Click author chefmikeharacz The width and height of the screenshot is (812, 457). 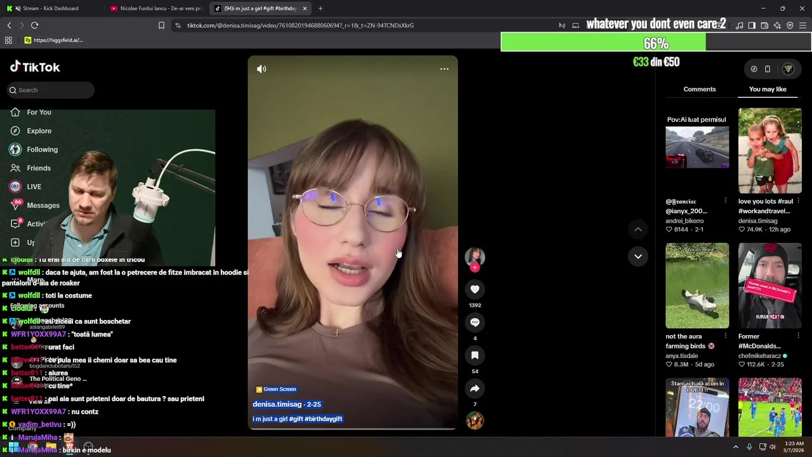tap(759, 356)
